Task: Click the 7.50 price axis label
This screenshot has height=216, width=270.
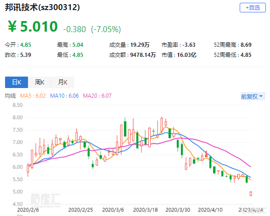Action: [17, 130]
